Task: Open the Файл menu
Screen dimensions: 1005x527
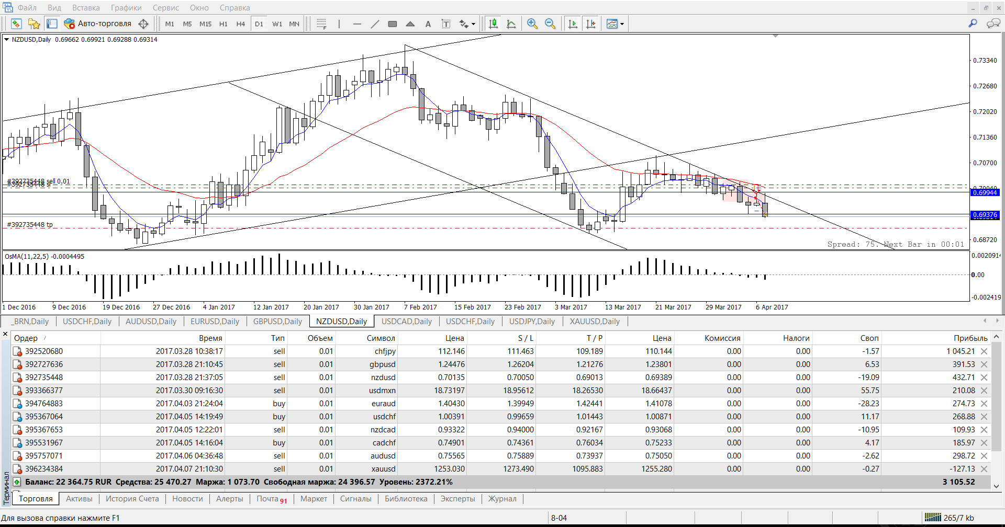Action: tap(27, 7)
